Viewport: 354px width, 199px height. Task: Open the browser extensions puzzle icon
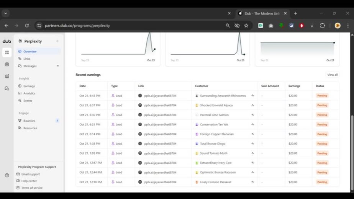click(x=323, y=26)
